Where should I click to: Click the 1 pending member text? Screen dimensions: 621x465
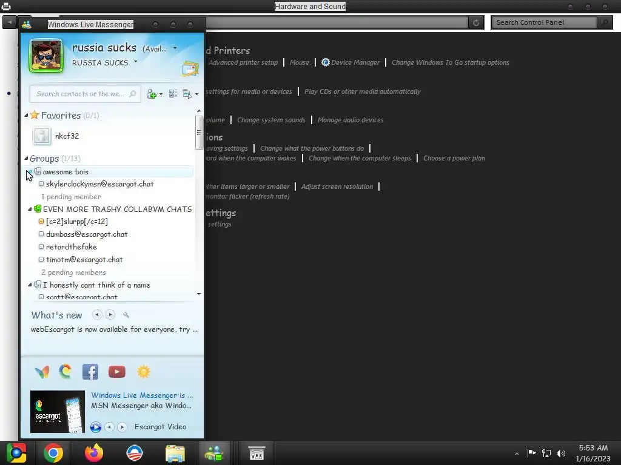(x=71, y=197)
